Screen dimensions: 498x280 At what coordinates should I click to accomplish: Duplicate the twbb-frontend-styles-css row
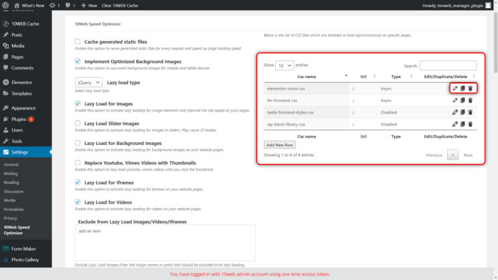tap(462, 112)
